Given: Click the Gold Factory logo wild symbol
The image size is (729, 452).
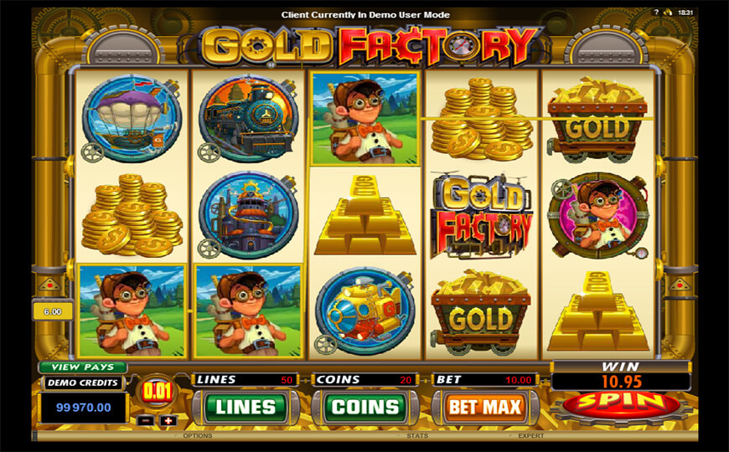Looking at the screenshot, I should [x=482, y=216].
